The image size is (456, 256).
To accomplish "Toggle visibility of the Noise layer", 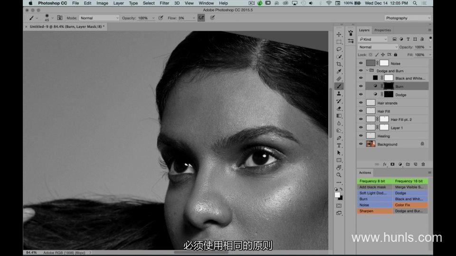I will (x=361, y=63).
